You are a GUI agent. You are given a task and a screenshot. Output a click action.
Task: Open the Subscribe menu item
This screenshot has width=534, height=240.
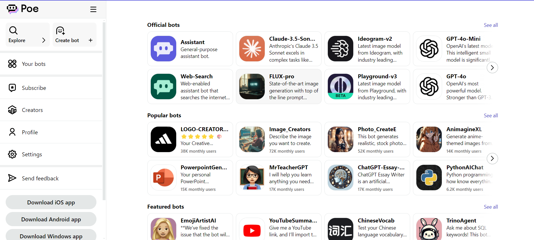pos(51,88)
